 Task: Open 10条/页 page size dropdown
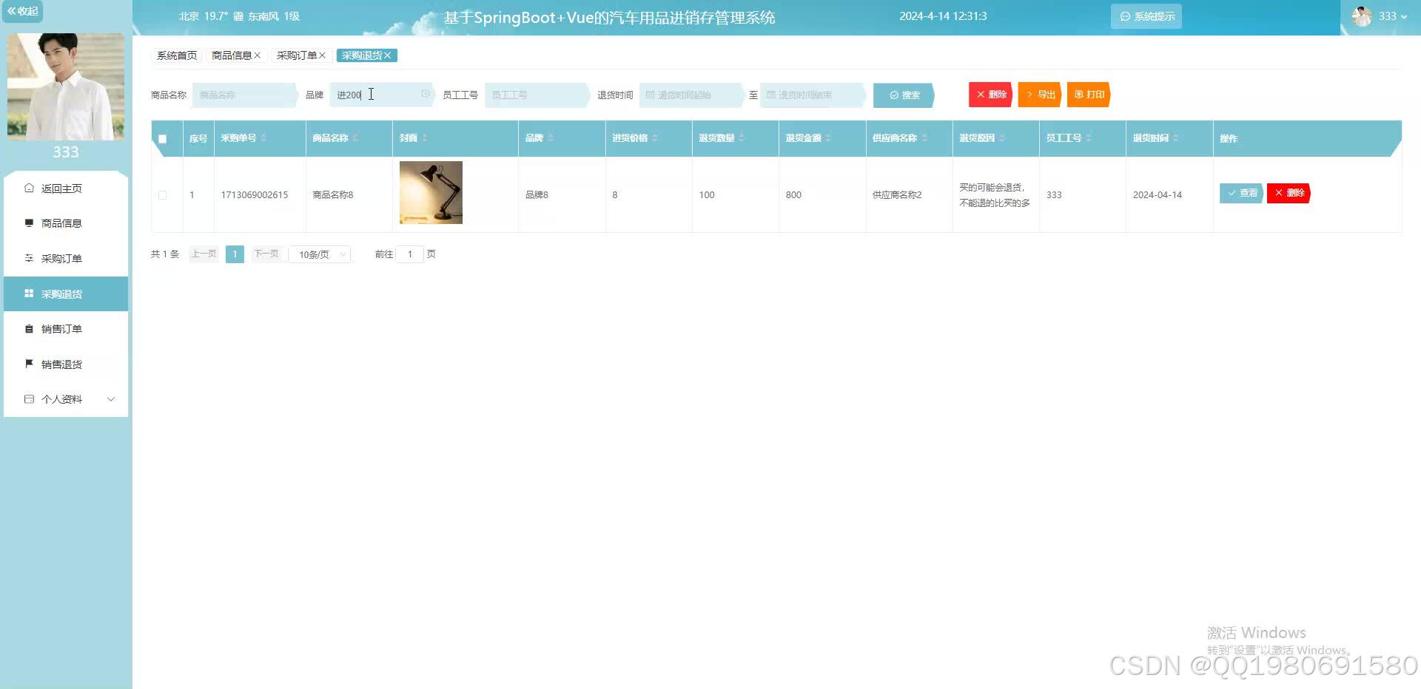320,254
